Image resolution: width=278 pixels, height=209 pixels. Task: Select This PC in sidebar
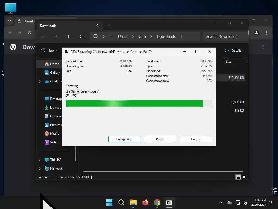[53, 159]
